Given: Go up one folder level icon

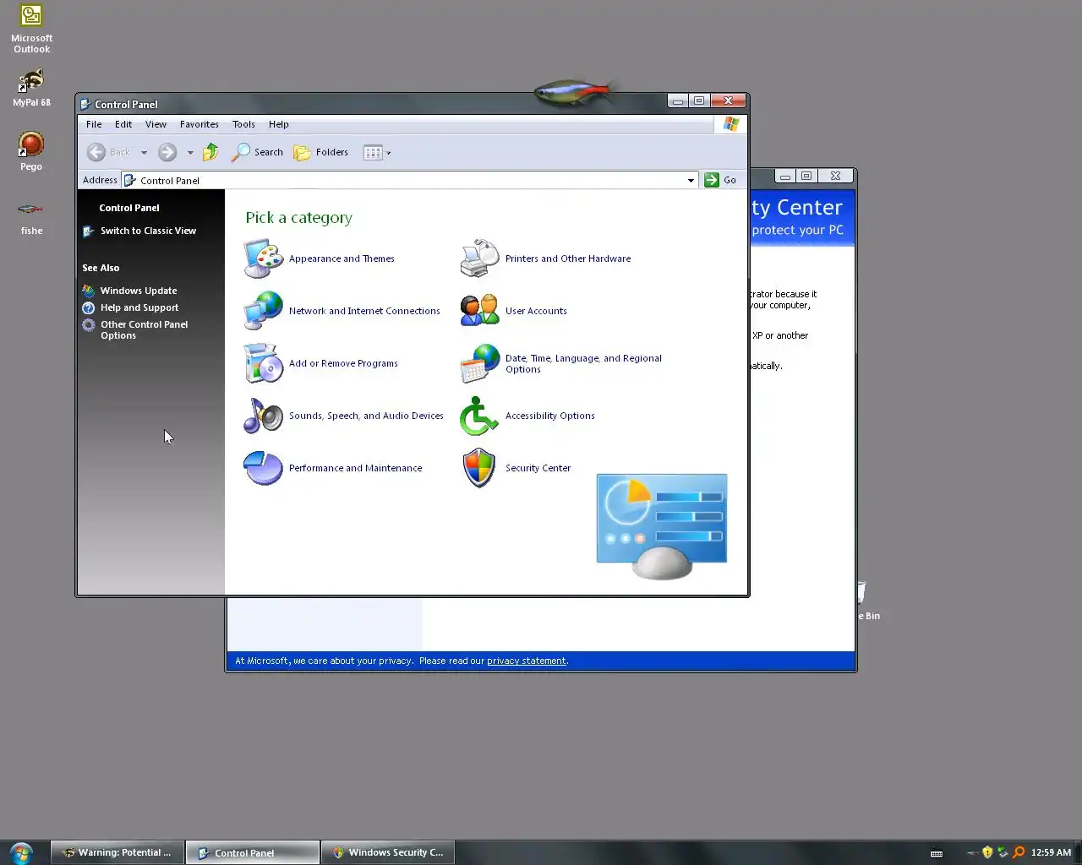Looking at the screenshot, I should click(x=210, y=152).
